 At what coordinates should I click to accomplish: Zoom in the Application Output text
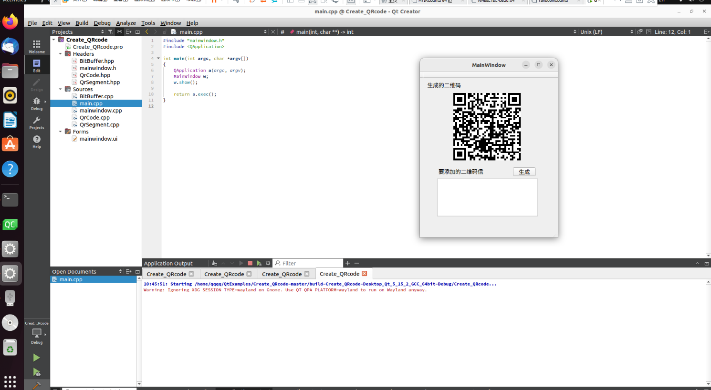pyautogui.click(x=347, y=263)
